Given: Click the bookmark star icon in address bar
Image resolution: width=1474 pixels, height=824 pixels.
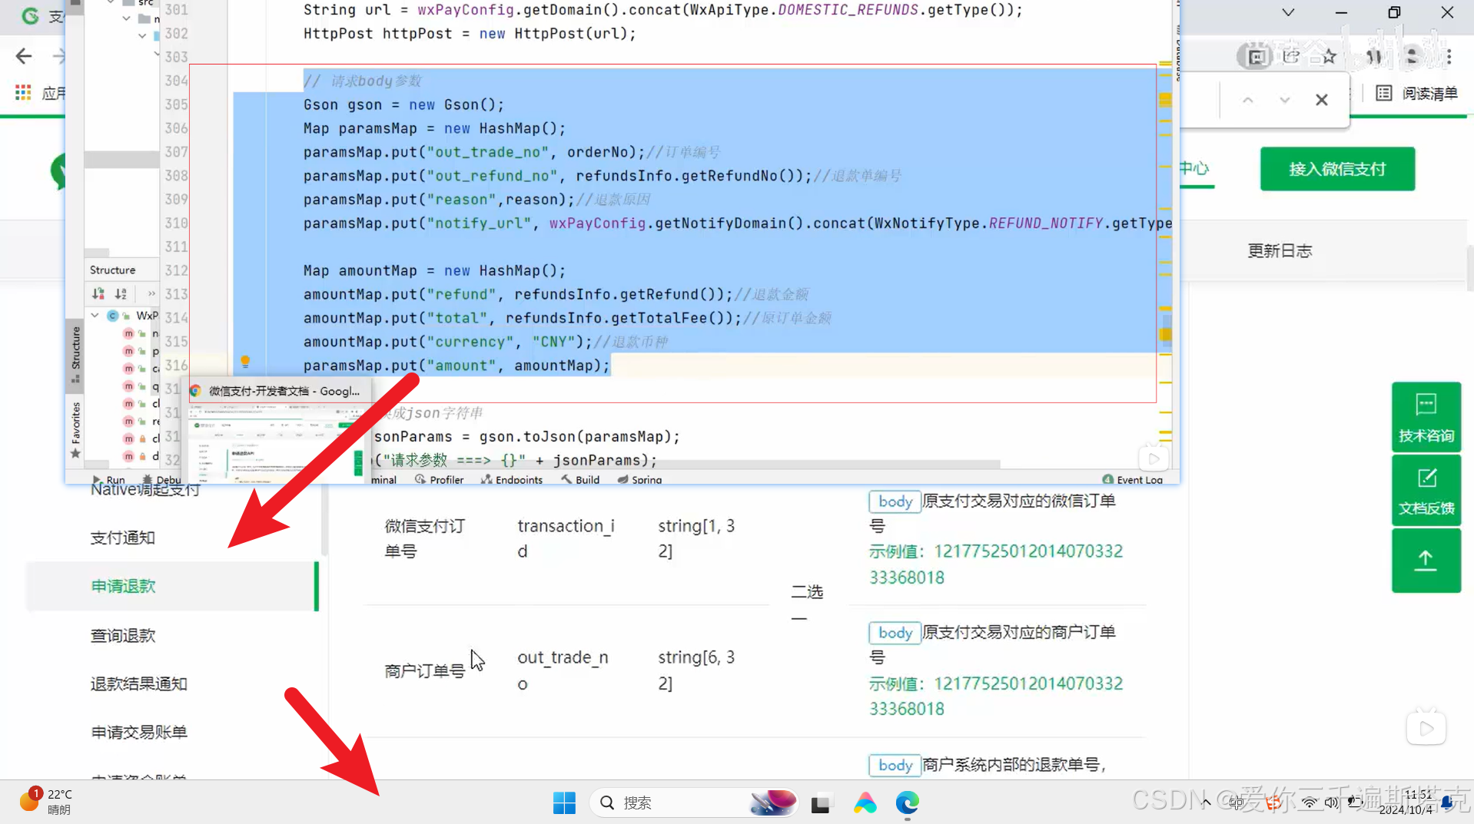Looking at the screenshot, I should (1329, 56).
